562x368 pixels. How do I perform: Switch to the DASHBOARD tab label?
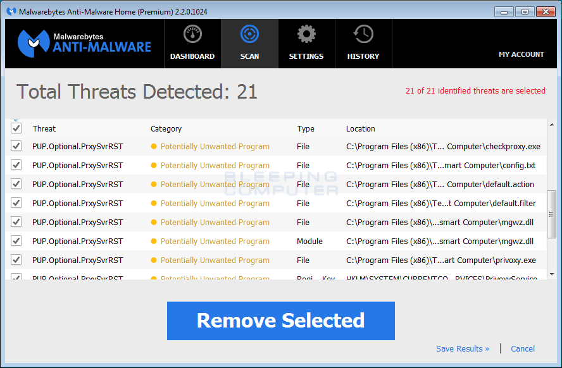pos(192,56)
